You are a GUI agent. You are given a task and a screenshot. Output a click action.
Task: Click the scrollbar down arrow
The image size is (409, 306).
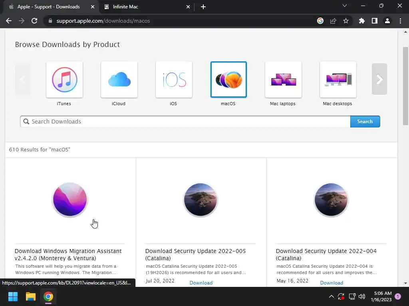pos(405,283)
